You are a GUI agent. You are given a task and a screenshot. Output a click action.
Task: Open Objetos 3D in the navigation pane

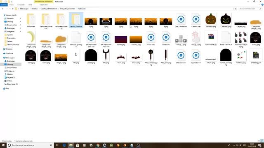pyautogui.click(x=11, y=78)
